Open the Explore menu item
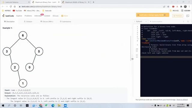192x108 pixels. 19,16
